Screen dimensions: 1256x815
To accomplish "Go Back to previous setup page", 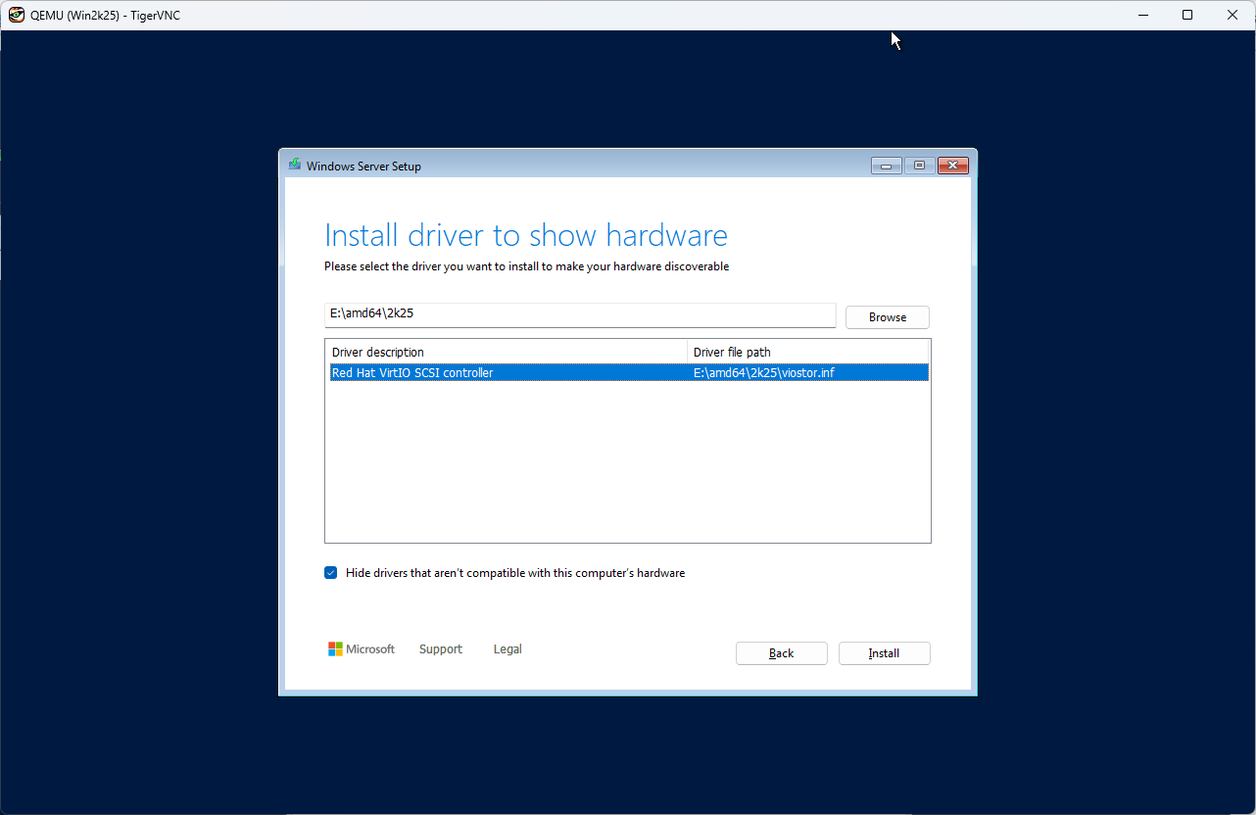I will (x=781, y=653).
